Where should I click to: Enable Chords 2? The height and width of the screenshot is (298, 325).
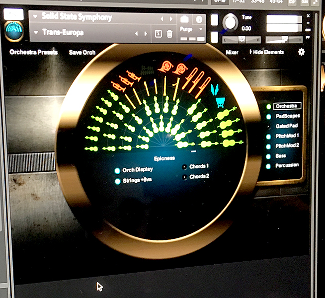click(x=184, y=177)
